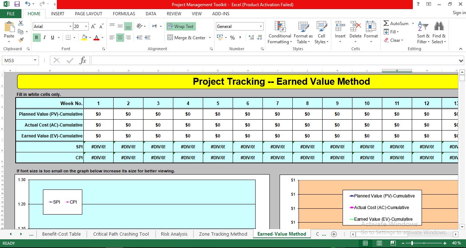466x248 pixels.
Task: Switch to the FORMULAS ribbon tab
Action: pos(124,13)
